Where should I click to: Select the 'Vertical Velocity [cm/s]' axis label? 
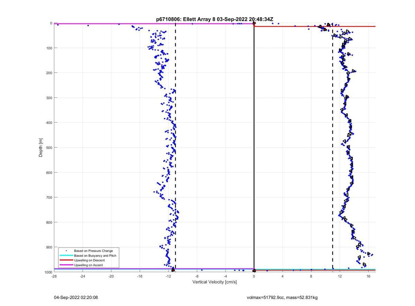pyautogui.click(x=214, y=282)
